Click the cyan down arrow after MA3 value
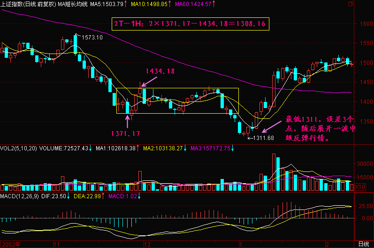This screenshot has width=374, height=248. [232, 148]
